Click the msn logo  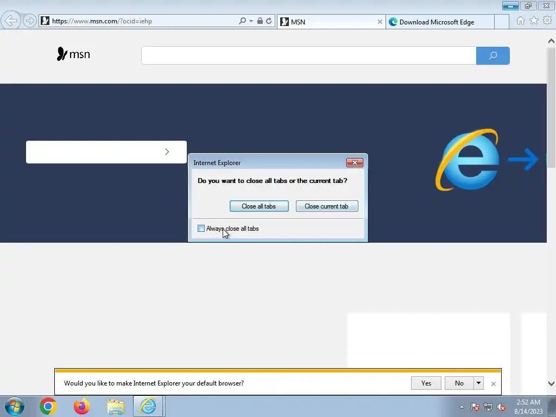click(73, 54)
